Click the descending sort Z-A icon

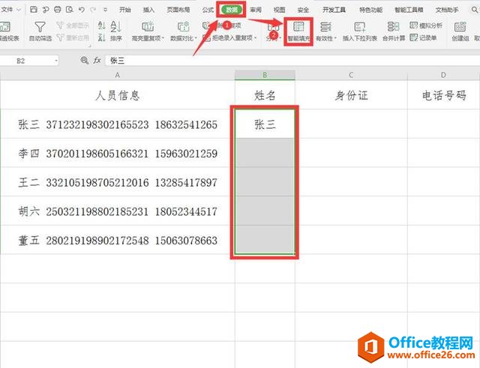click(x=102, y=37)
